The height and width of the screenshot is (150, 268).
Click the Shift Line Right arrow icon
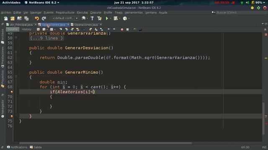click(114, 29)
